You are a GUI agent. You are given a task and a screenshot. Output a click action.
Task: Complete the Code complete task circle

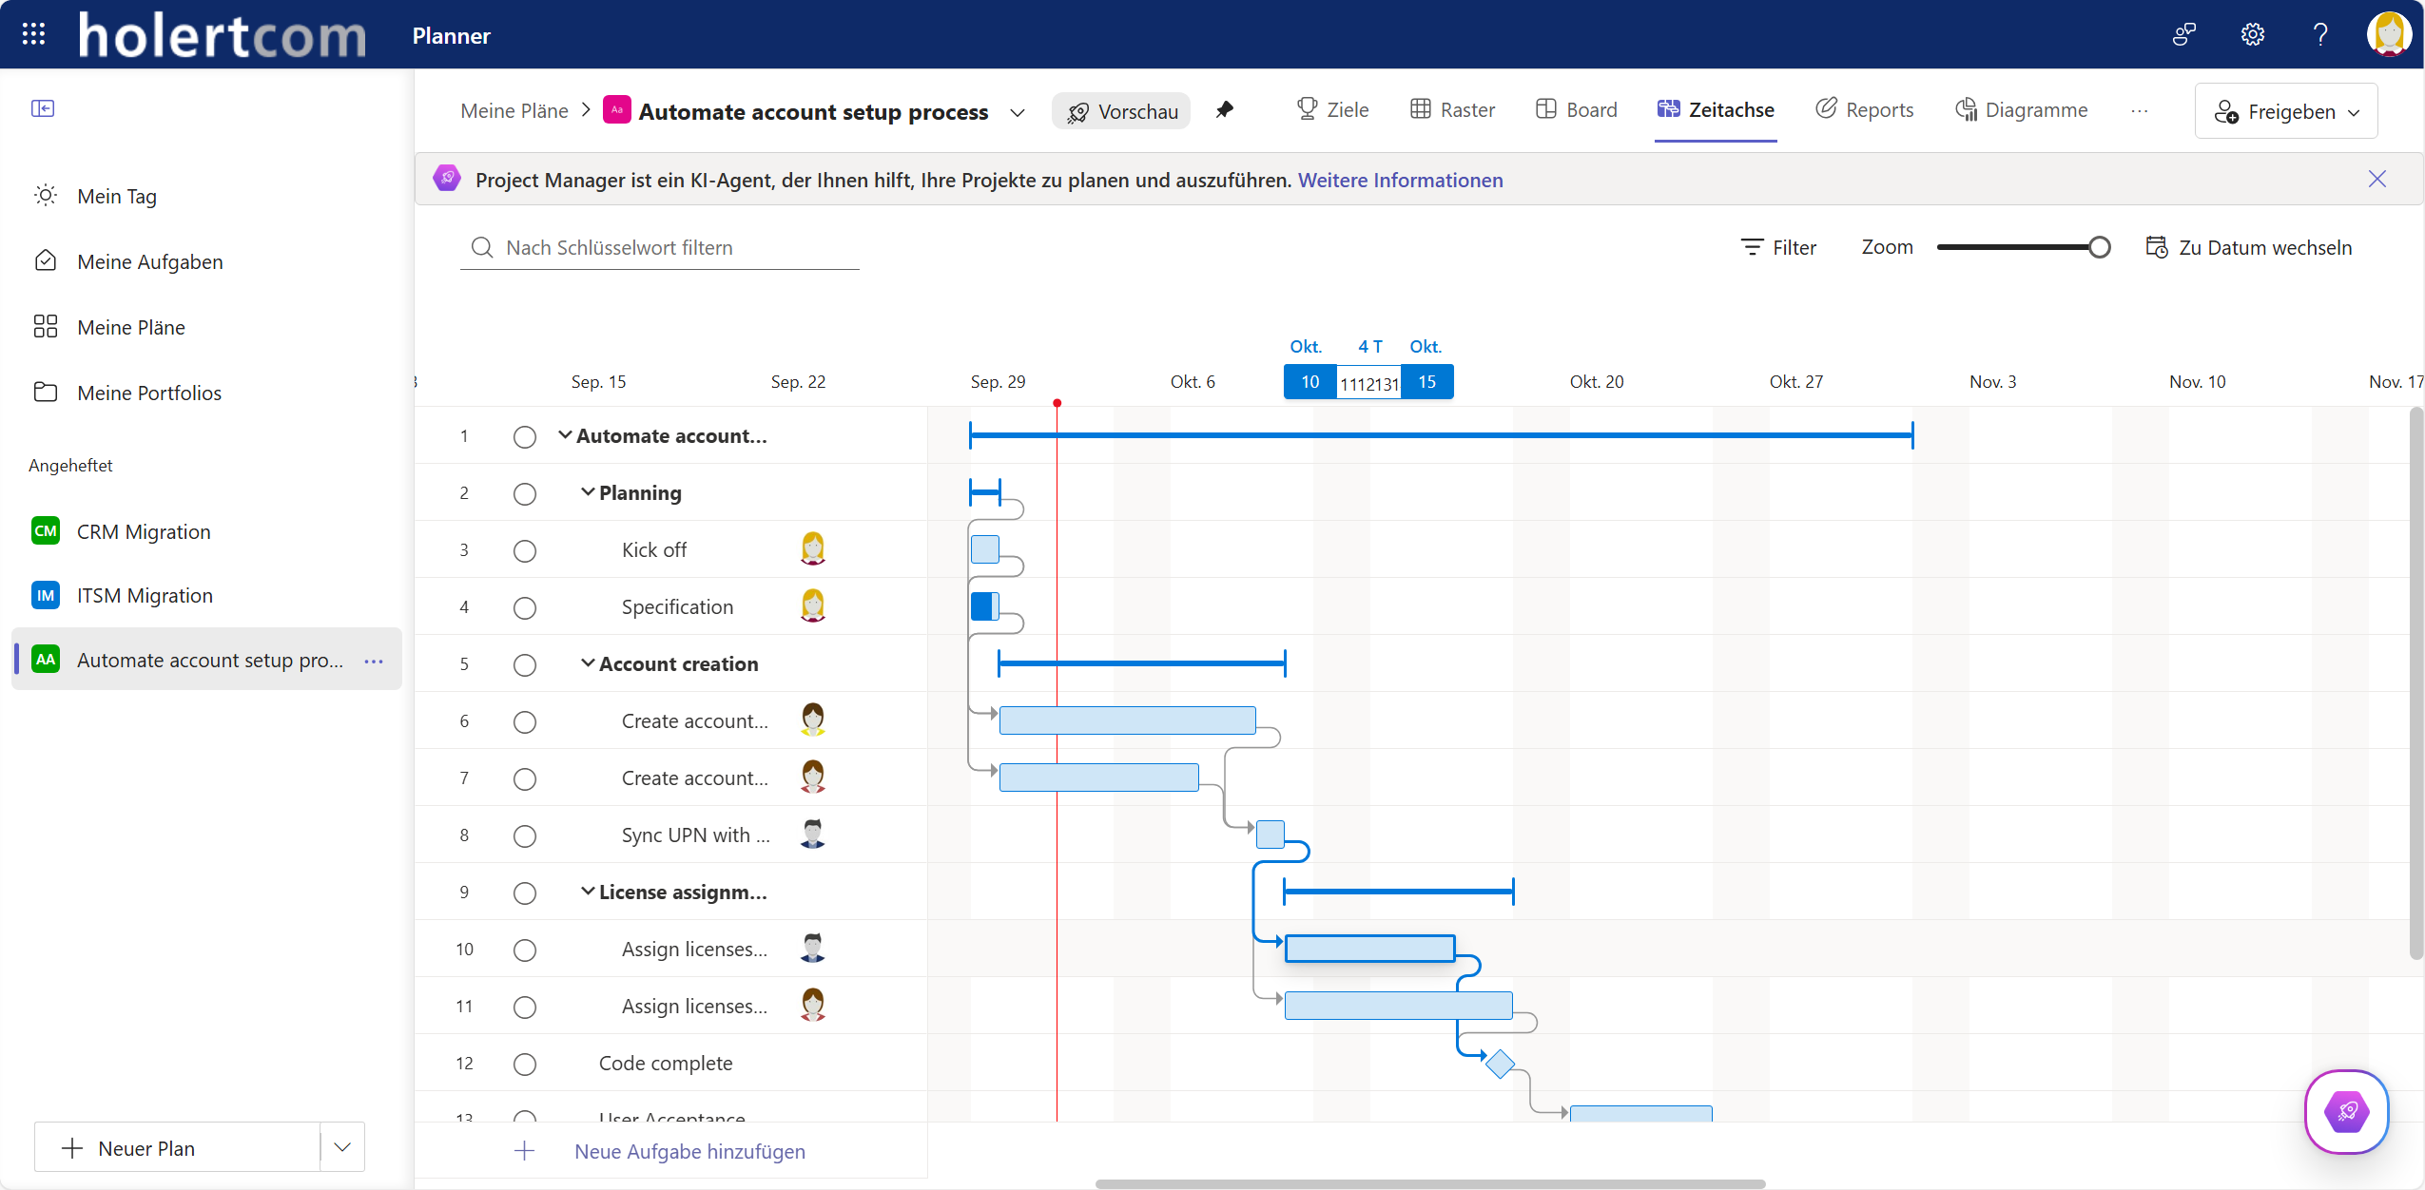pos(525,1065)
